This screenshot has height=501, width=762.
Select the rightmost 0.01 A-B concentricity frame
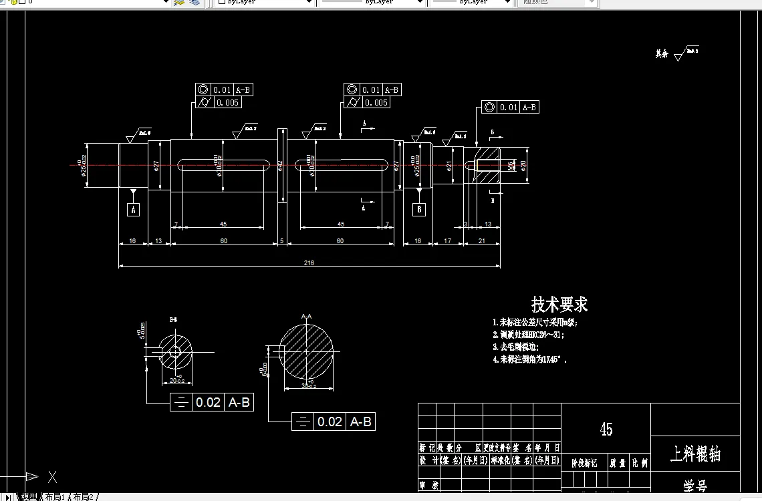pyautogui.click(x=510, y=108)
